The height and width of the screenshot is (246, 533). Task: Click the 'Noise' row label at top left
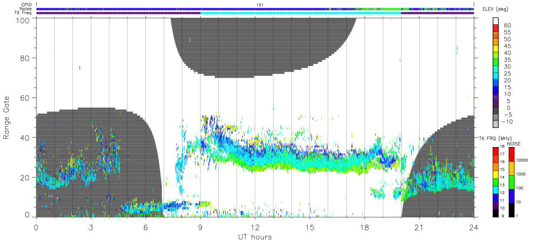(x=26, y=9)
